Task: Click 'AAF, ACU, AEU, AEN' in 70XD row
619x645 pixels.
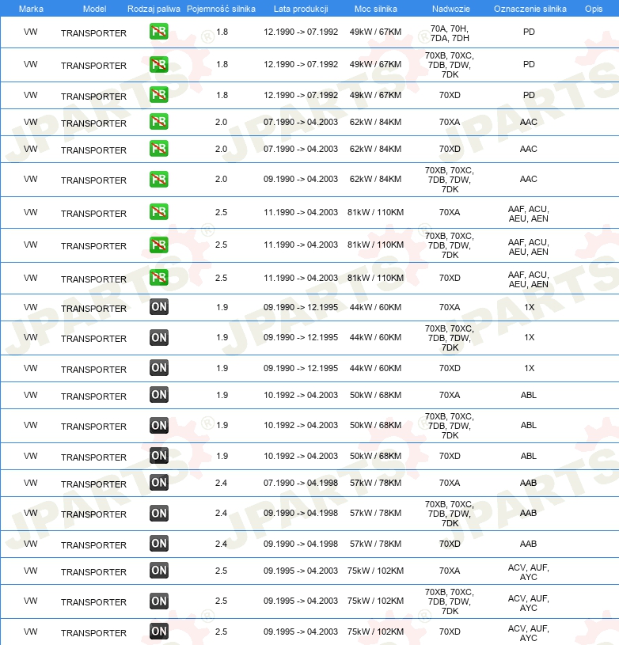Action: [529, 279]
